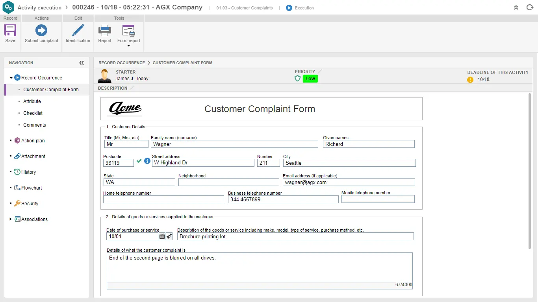Click postcode info icon
Image resolution: width=538 pixels, height=302 pixels.
[147, 161]
